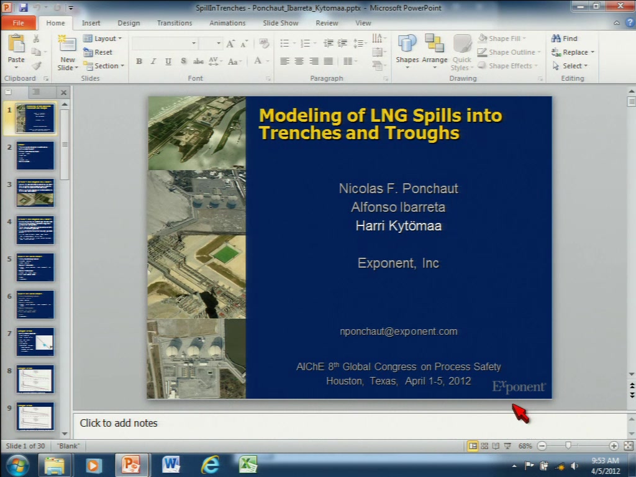Start Slide Show from status bar
Screen dimensions: 636x477
[507, 446]
